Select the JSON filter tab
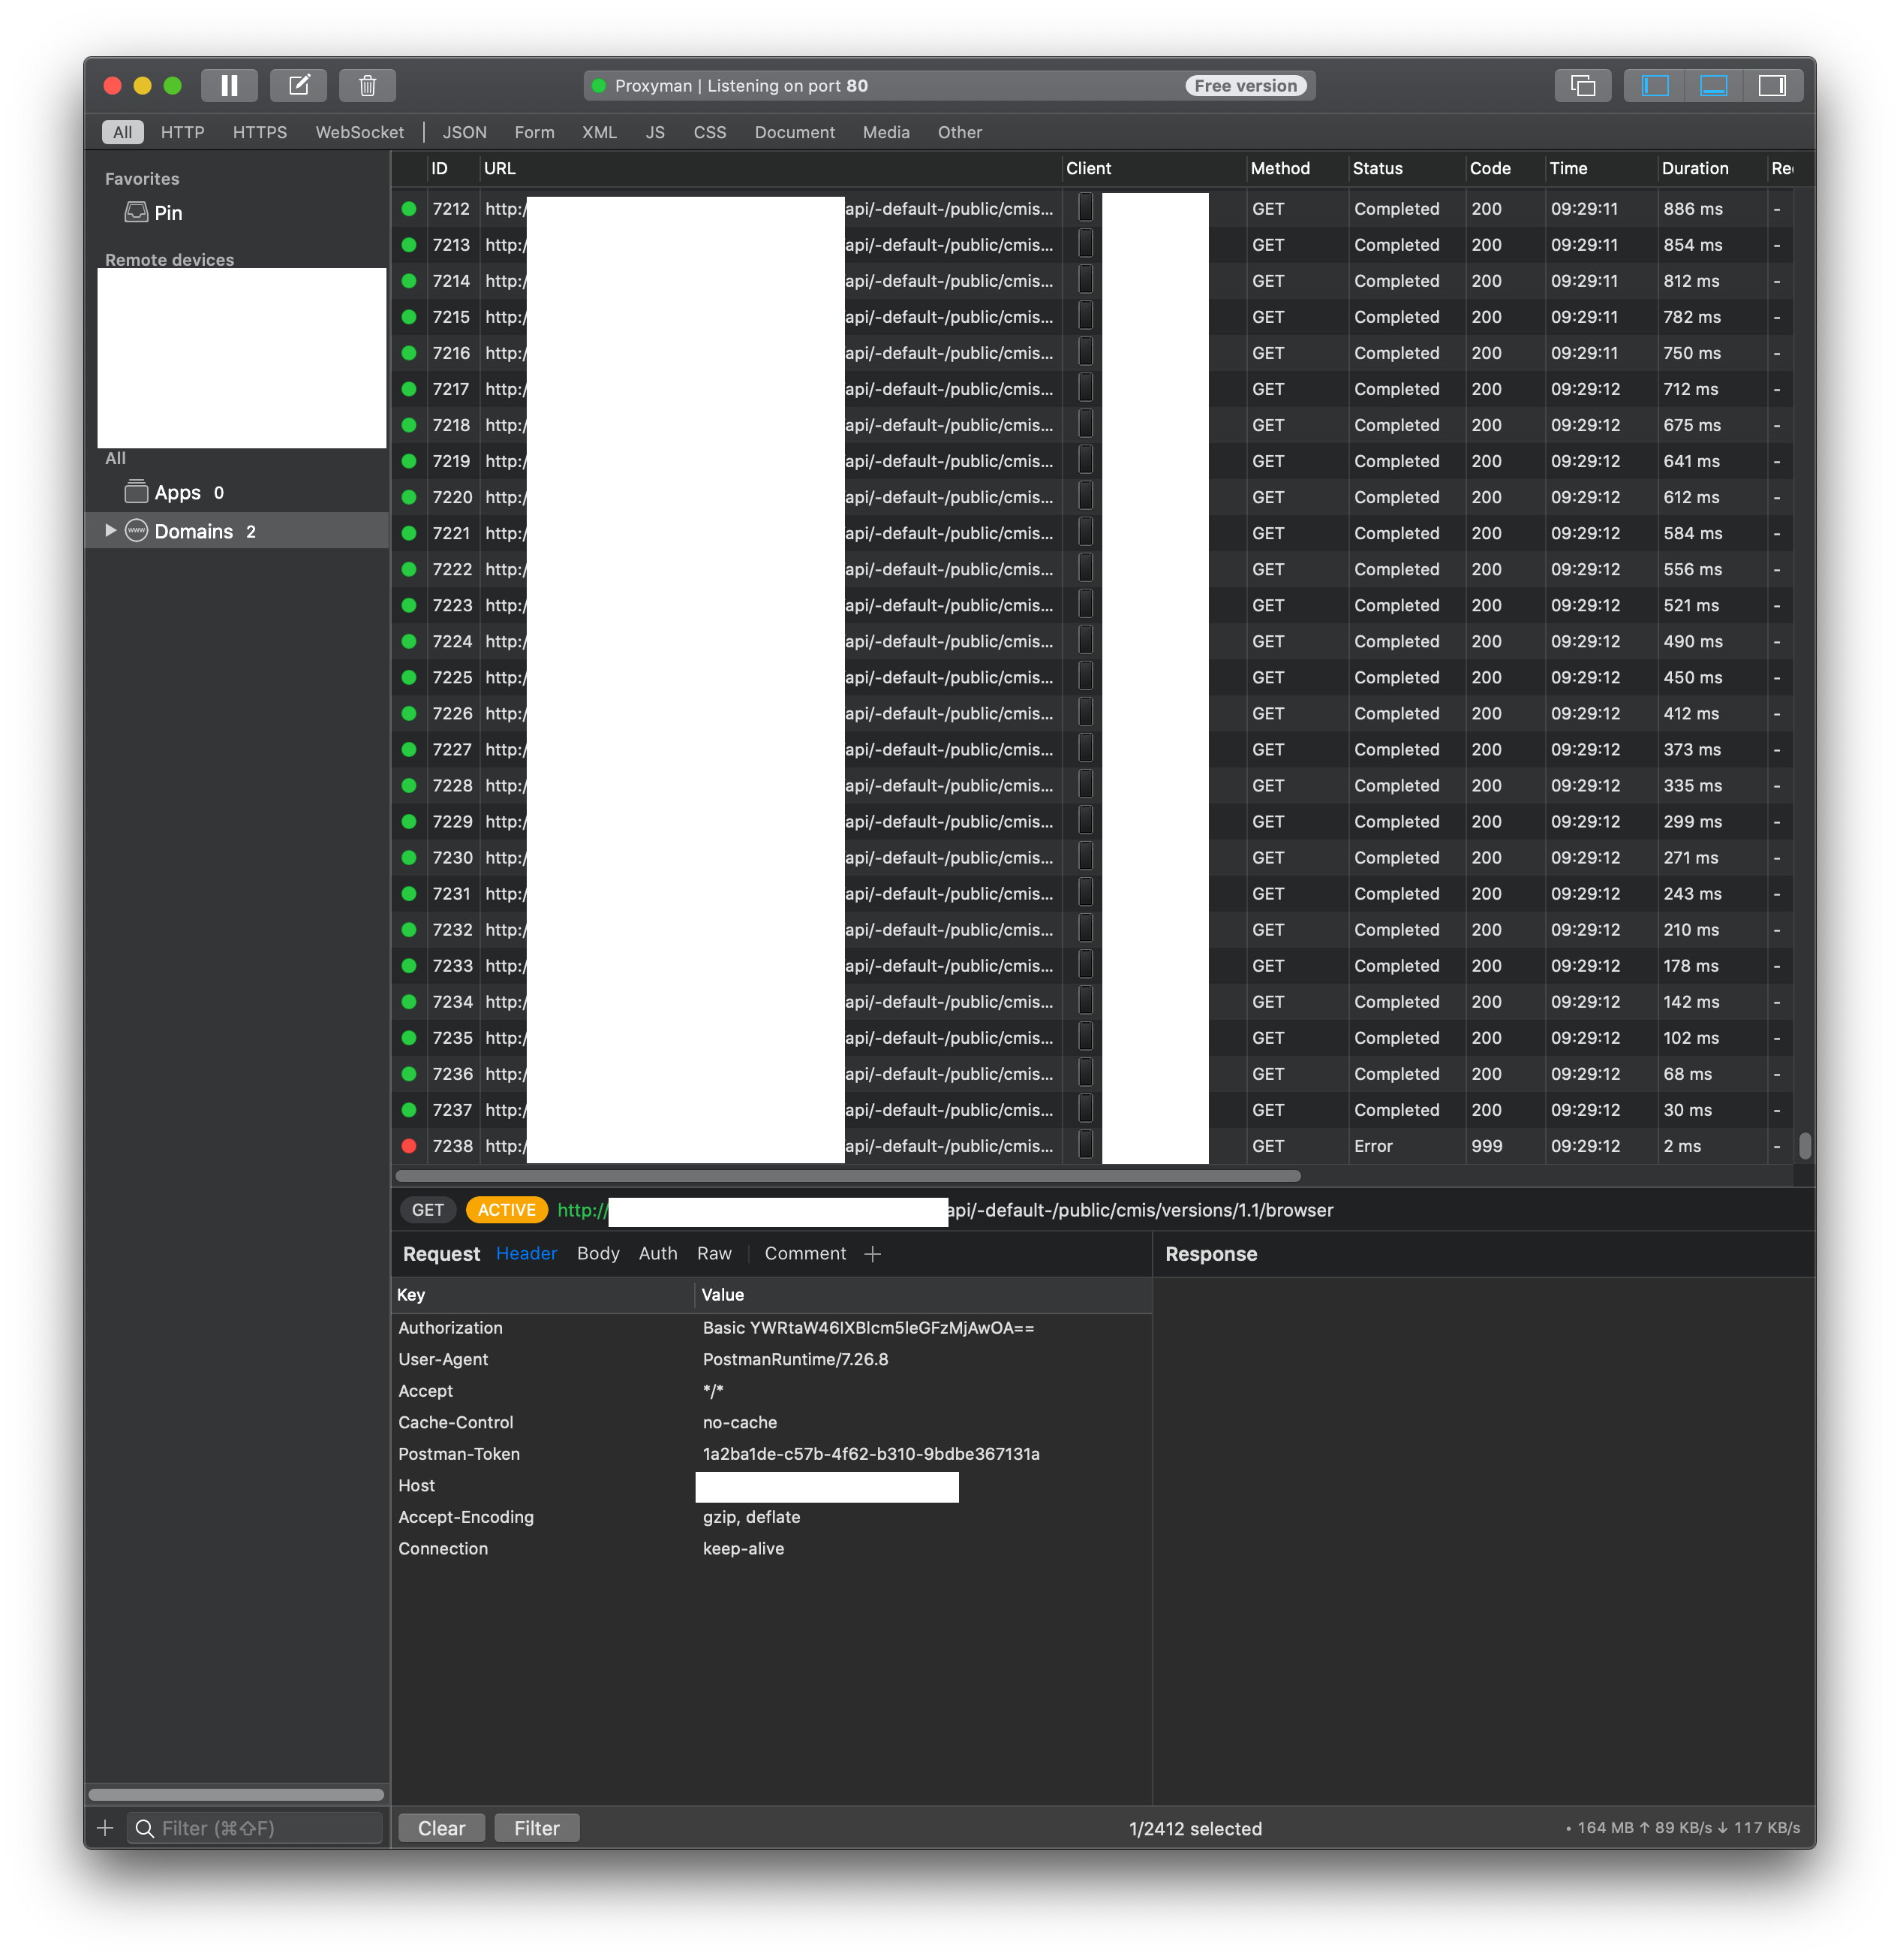This screenshot has width=1900, height=1960. click(x=464, y=132)
